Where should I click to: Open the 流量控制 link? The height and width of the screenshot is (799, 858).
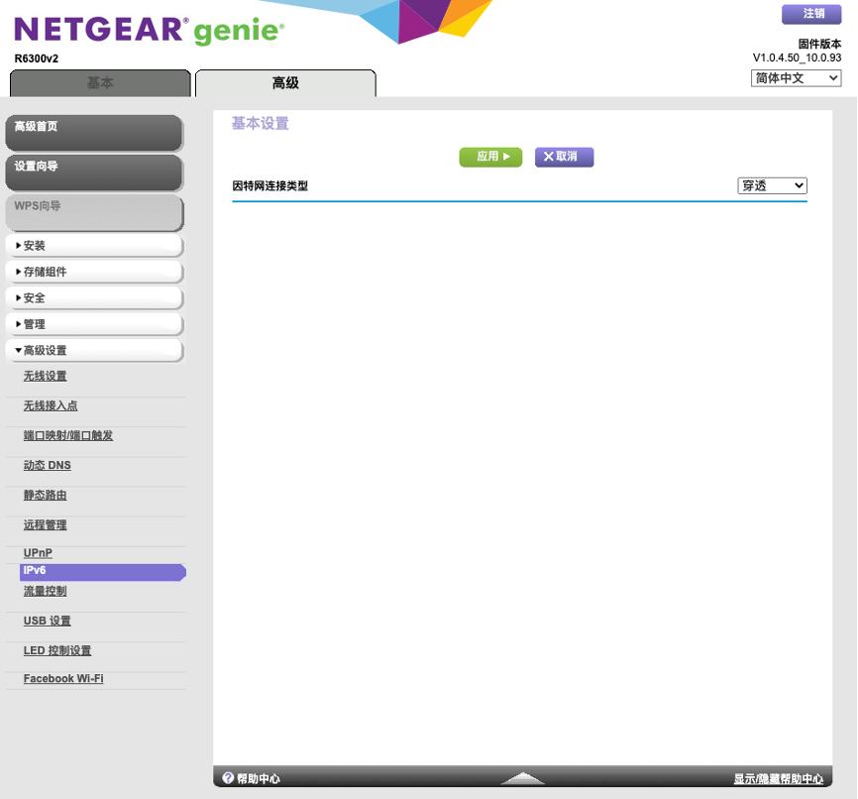click(x=45, y=591)
